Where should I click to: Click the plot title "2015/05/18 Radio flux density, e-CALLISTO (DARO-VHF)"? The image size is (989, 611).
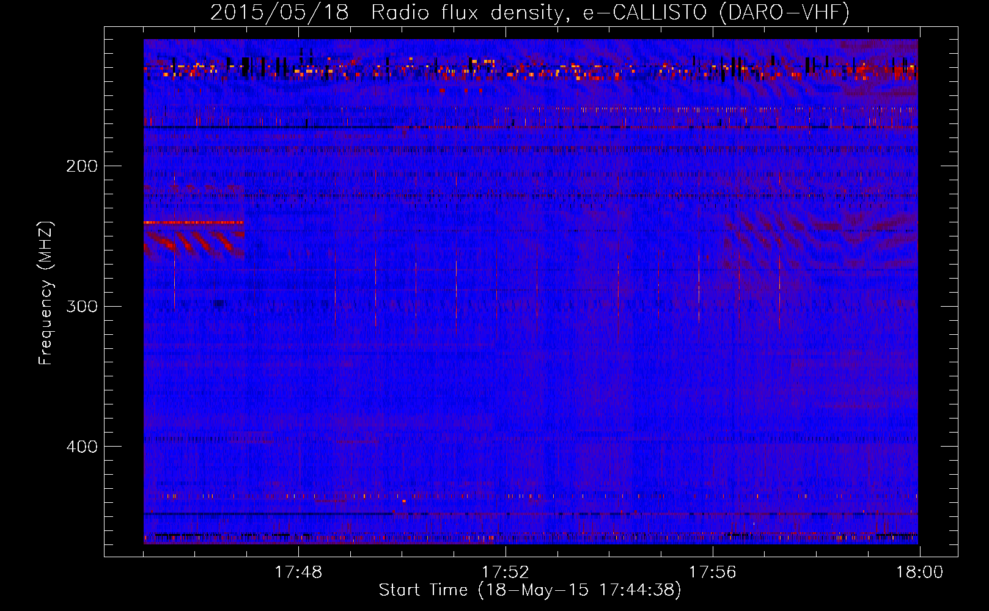[530, 12]
